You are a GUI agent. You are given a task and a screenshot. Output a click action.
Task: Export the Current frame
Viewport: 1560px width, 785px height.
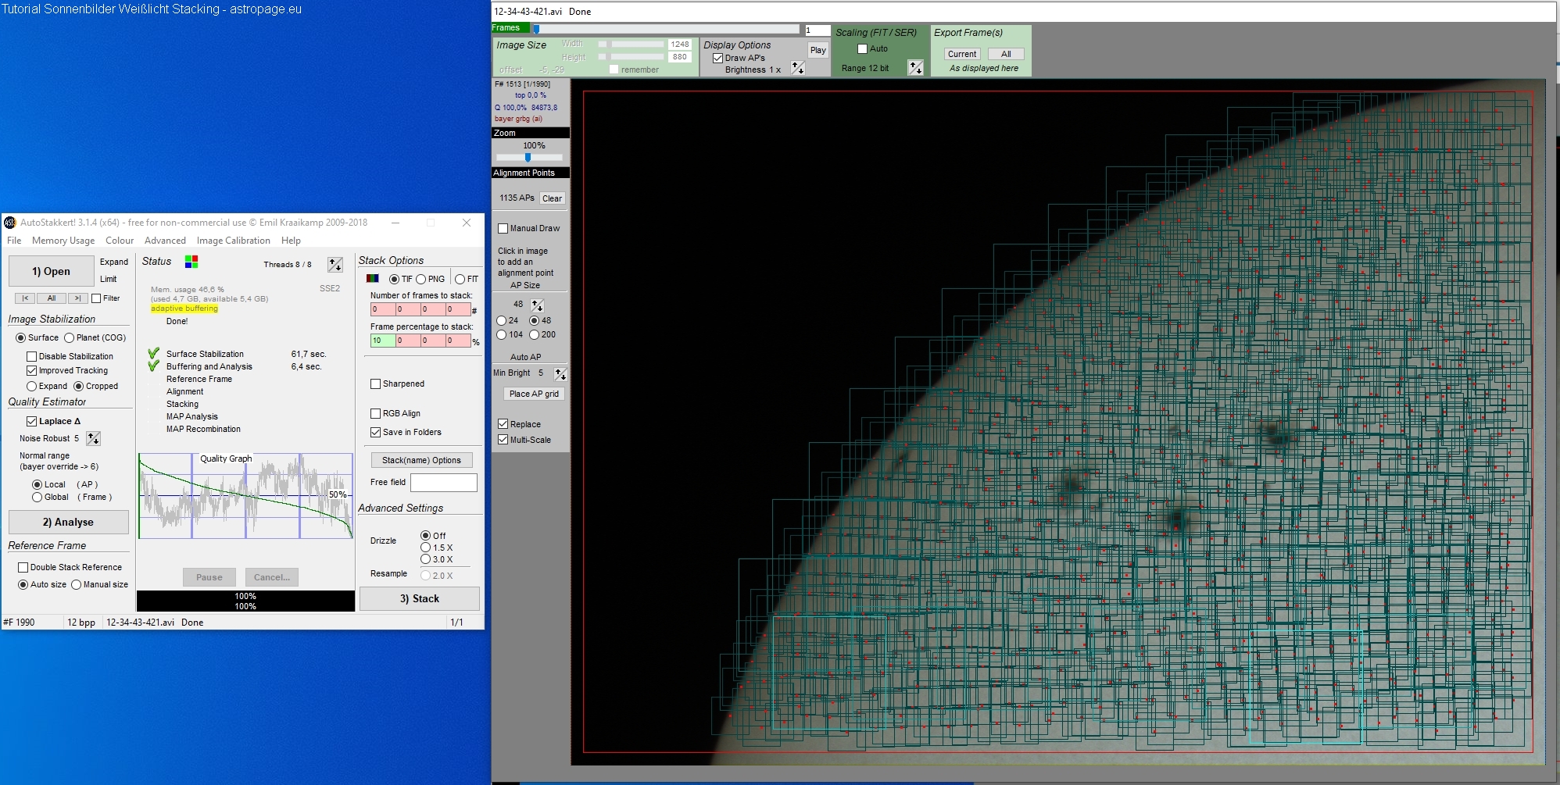[x=961, y=54]
